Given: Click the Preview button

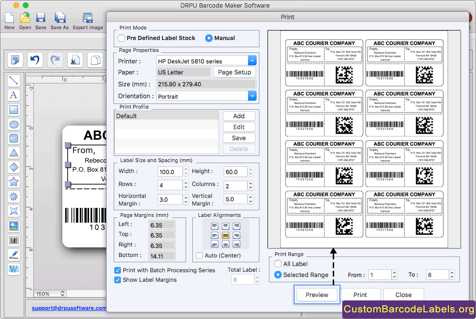Looking at the screenshot, I should pyautogui.click(x=317, y=295).
